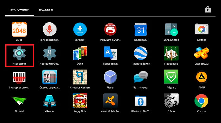The image size is (221, 123).
Task: Open Планета Земля app
Action: tap(141, 53)
